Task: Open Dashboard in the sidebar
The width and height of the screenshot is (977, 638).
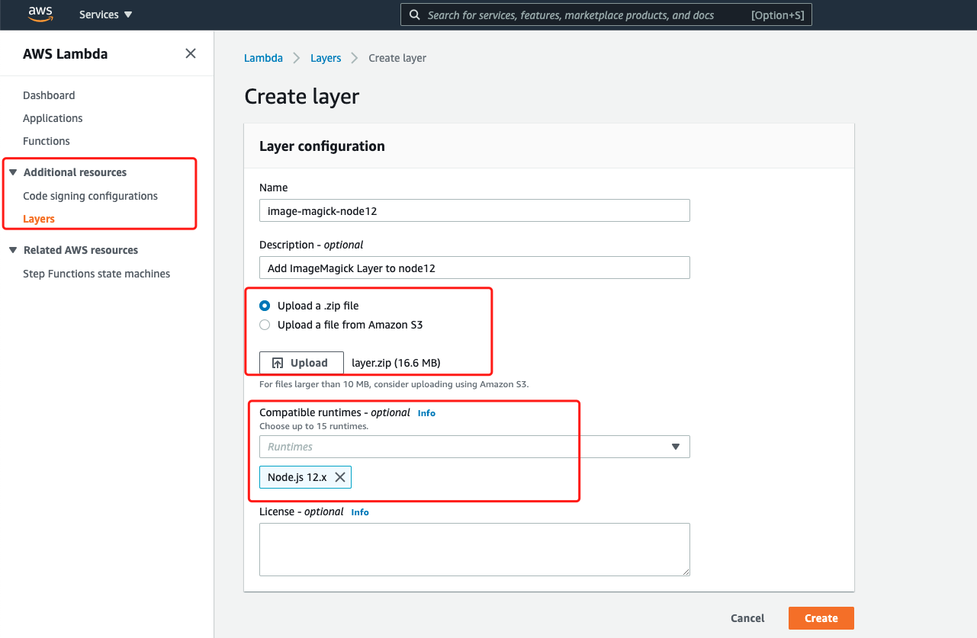Action: point(49,95)
